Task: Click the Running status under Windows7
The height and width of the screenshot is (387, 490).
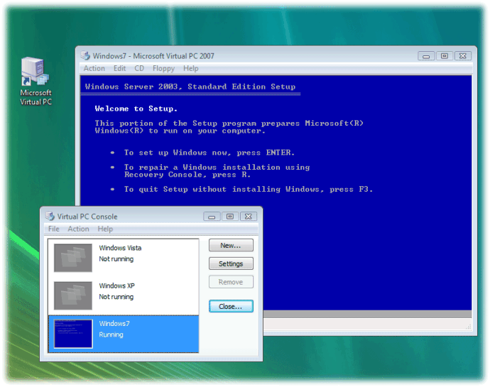Action: tap(111, 334)
